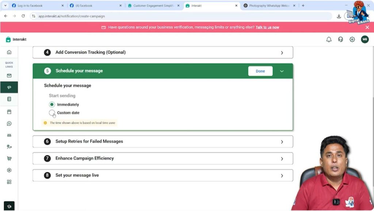Select the Campaigns megaphone icon in sidebar

[x=9, y=87]
